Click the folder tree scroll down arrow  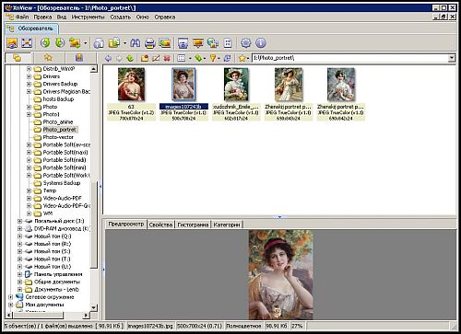94,307
